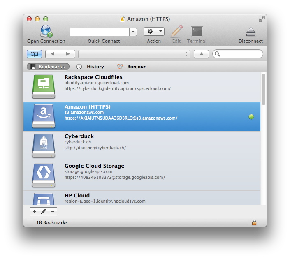The width and height of the screenshot is (290, 259).
Task: Toggle the bookmarks book view button
Action: pyautogui.click(x=35, y=54)
